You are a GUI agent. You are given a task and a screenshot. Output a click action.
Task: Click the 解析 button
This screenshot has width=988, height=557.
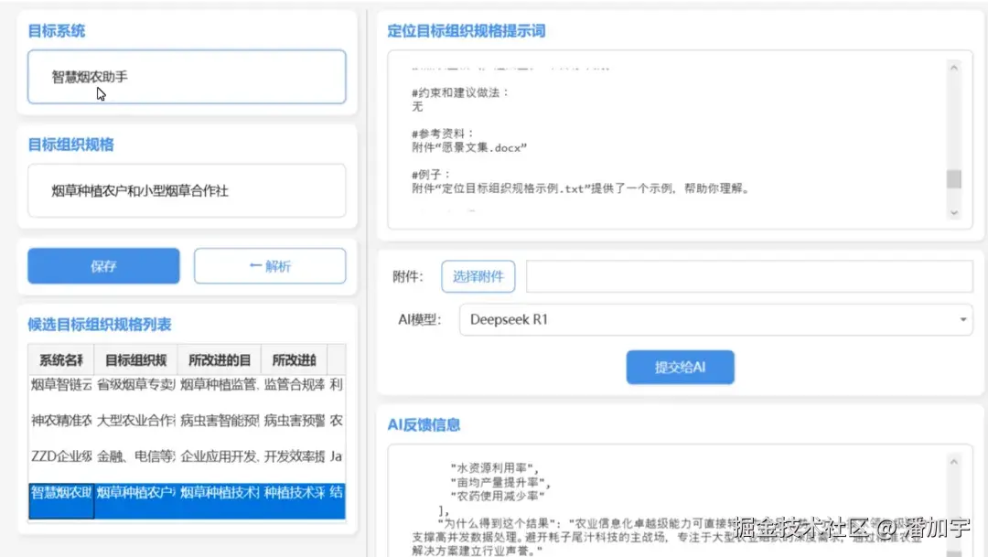coord(269,265)
